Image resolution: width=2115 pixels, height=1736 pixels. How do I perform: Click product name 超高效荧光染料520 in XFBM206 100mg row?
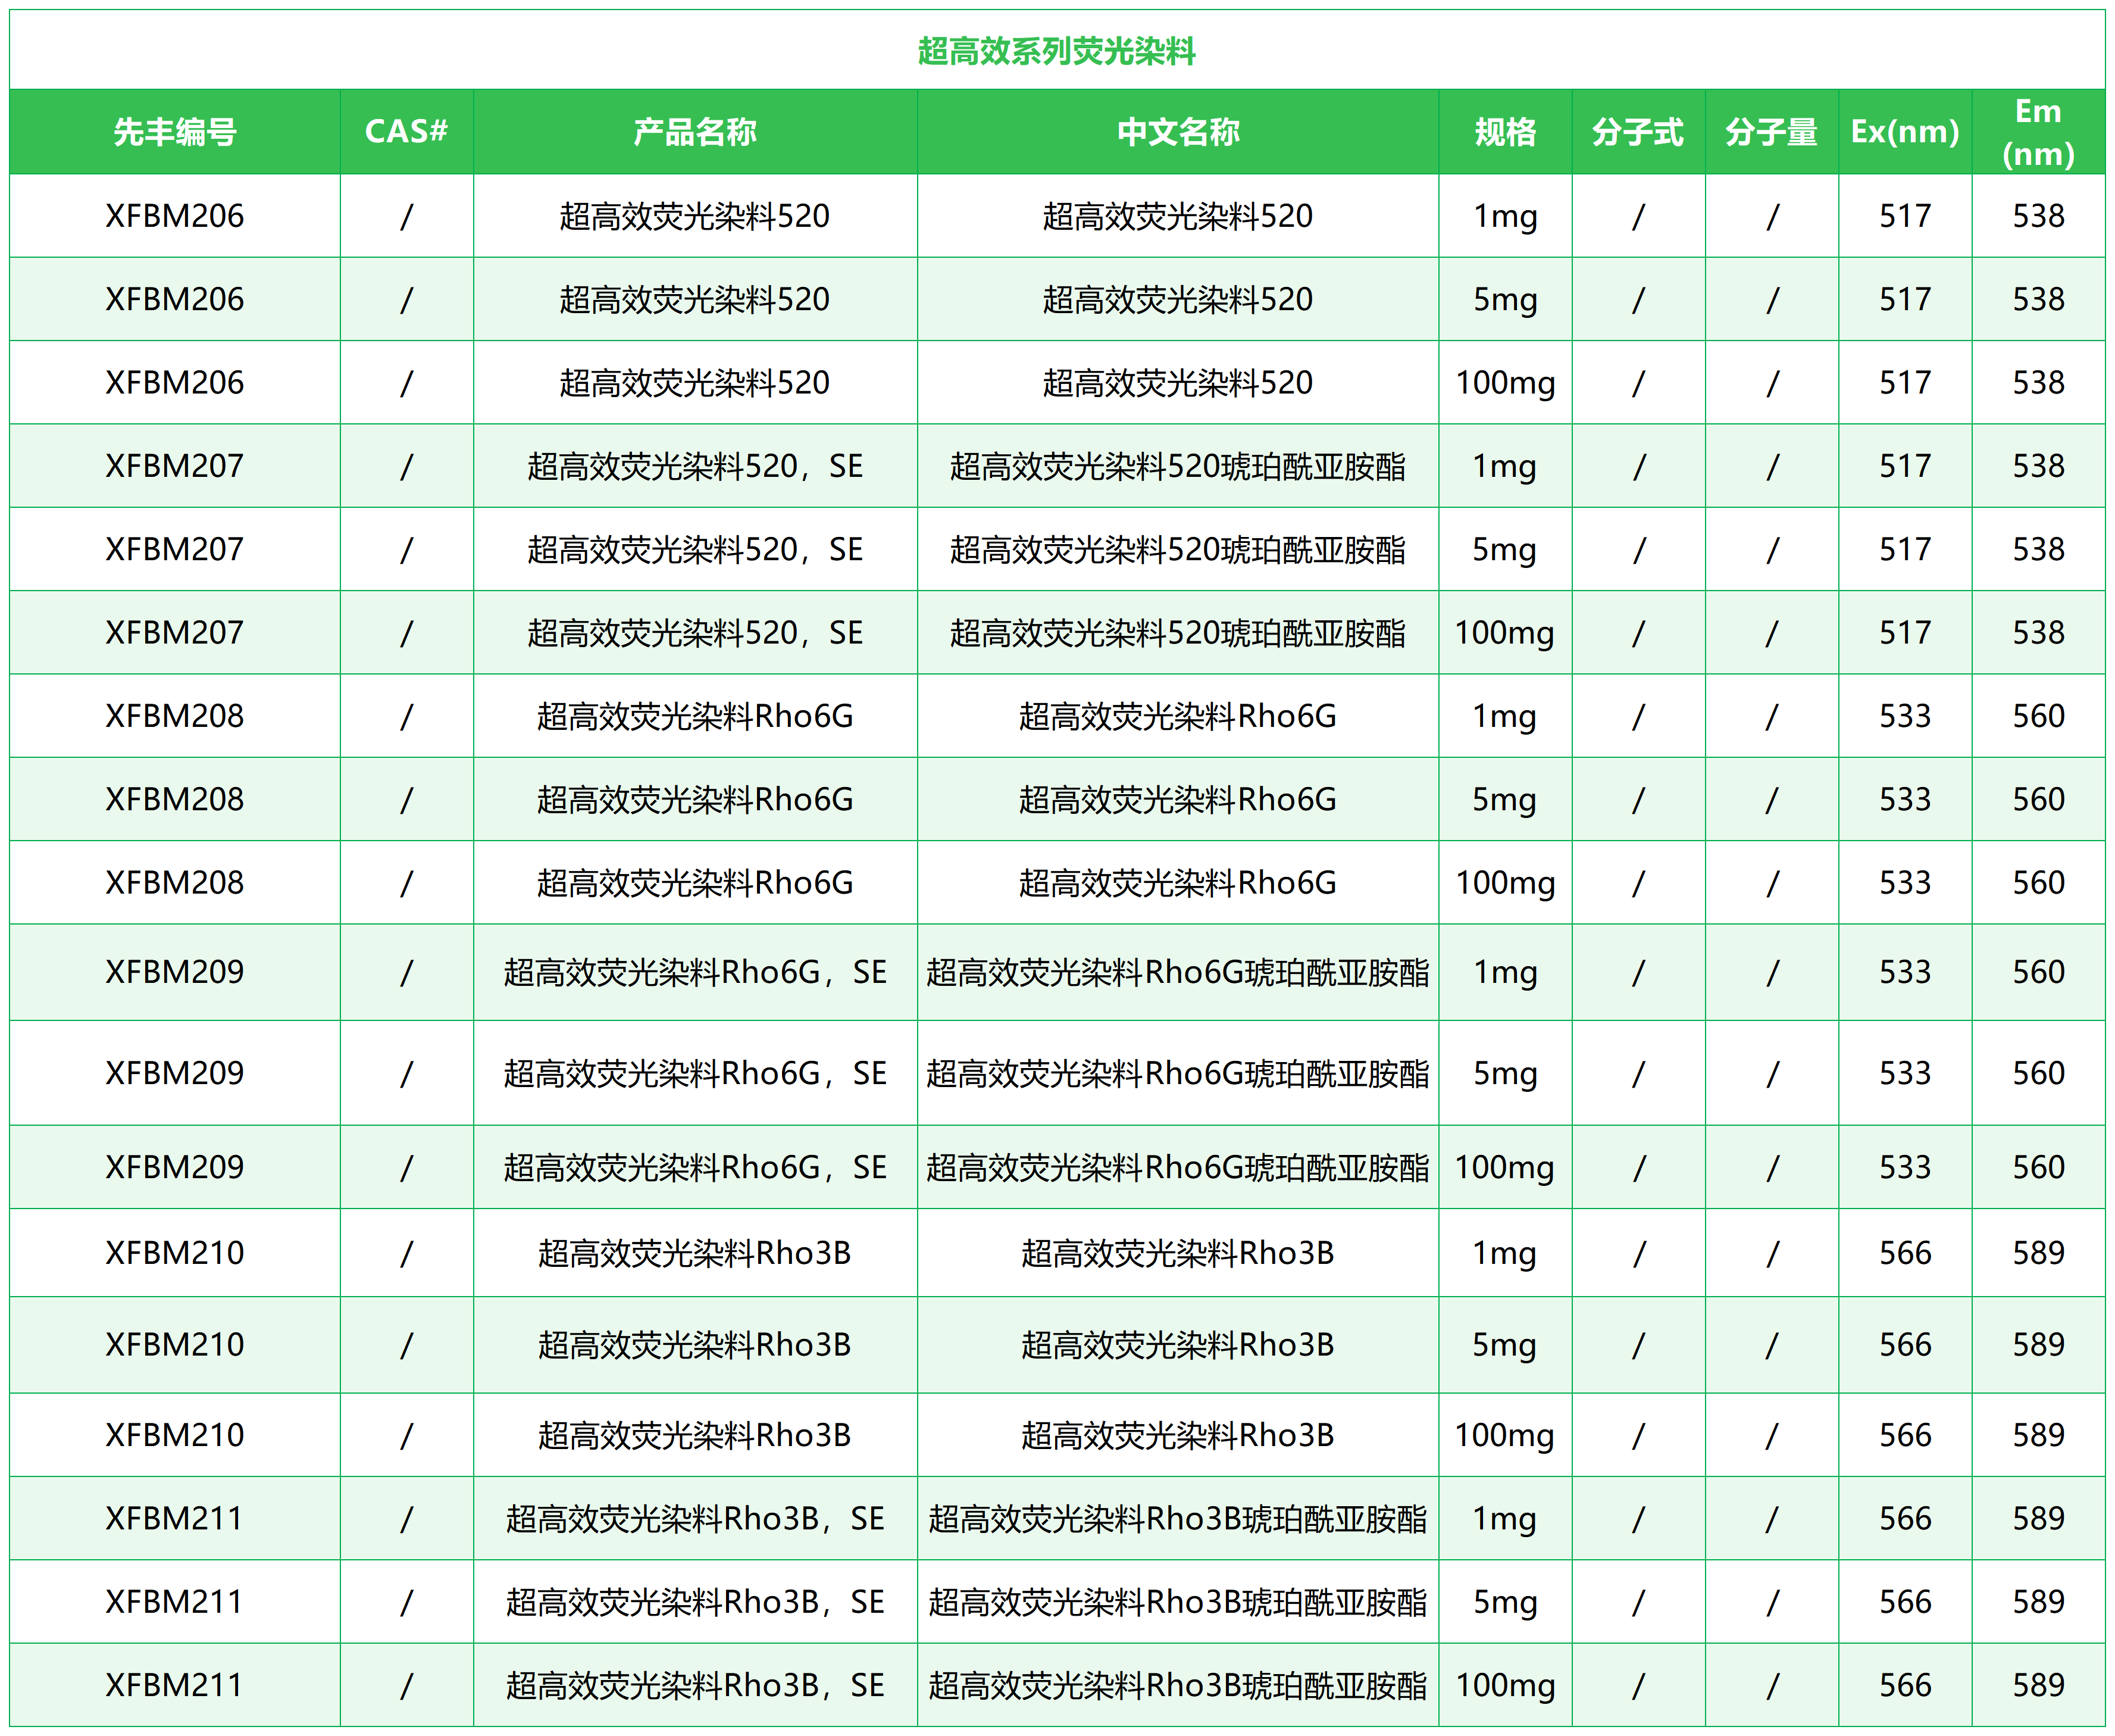[694, 382]
